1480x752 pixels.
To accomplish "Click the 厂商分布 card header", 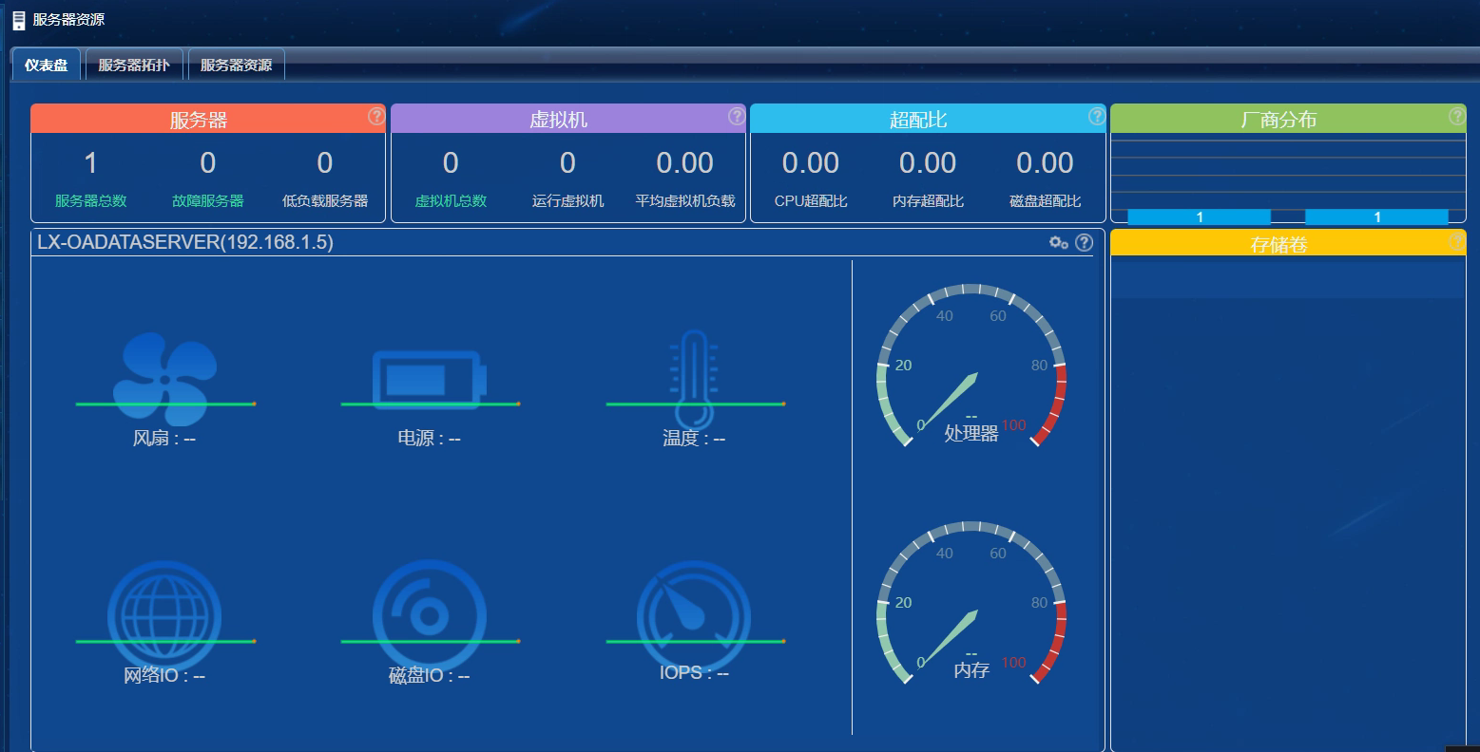I will point(1288,119).
